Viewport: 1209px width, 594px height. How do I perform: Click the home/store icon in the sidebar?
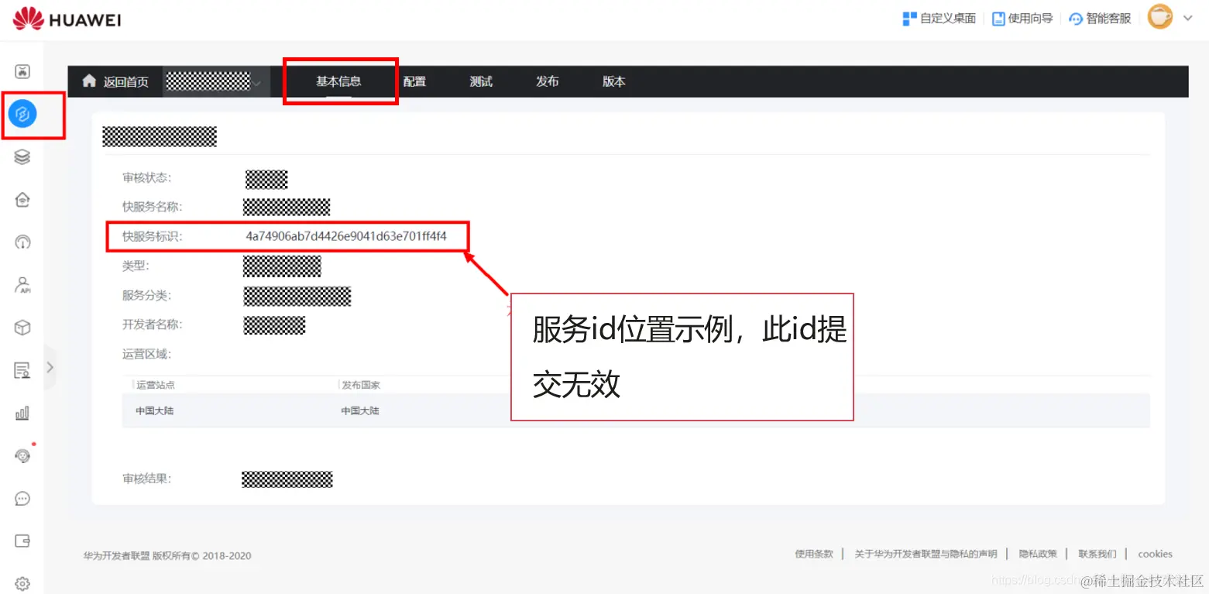[22, 199]
